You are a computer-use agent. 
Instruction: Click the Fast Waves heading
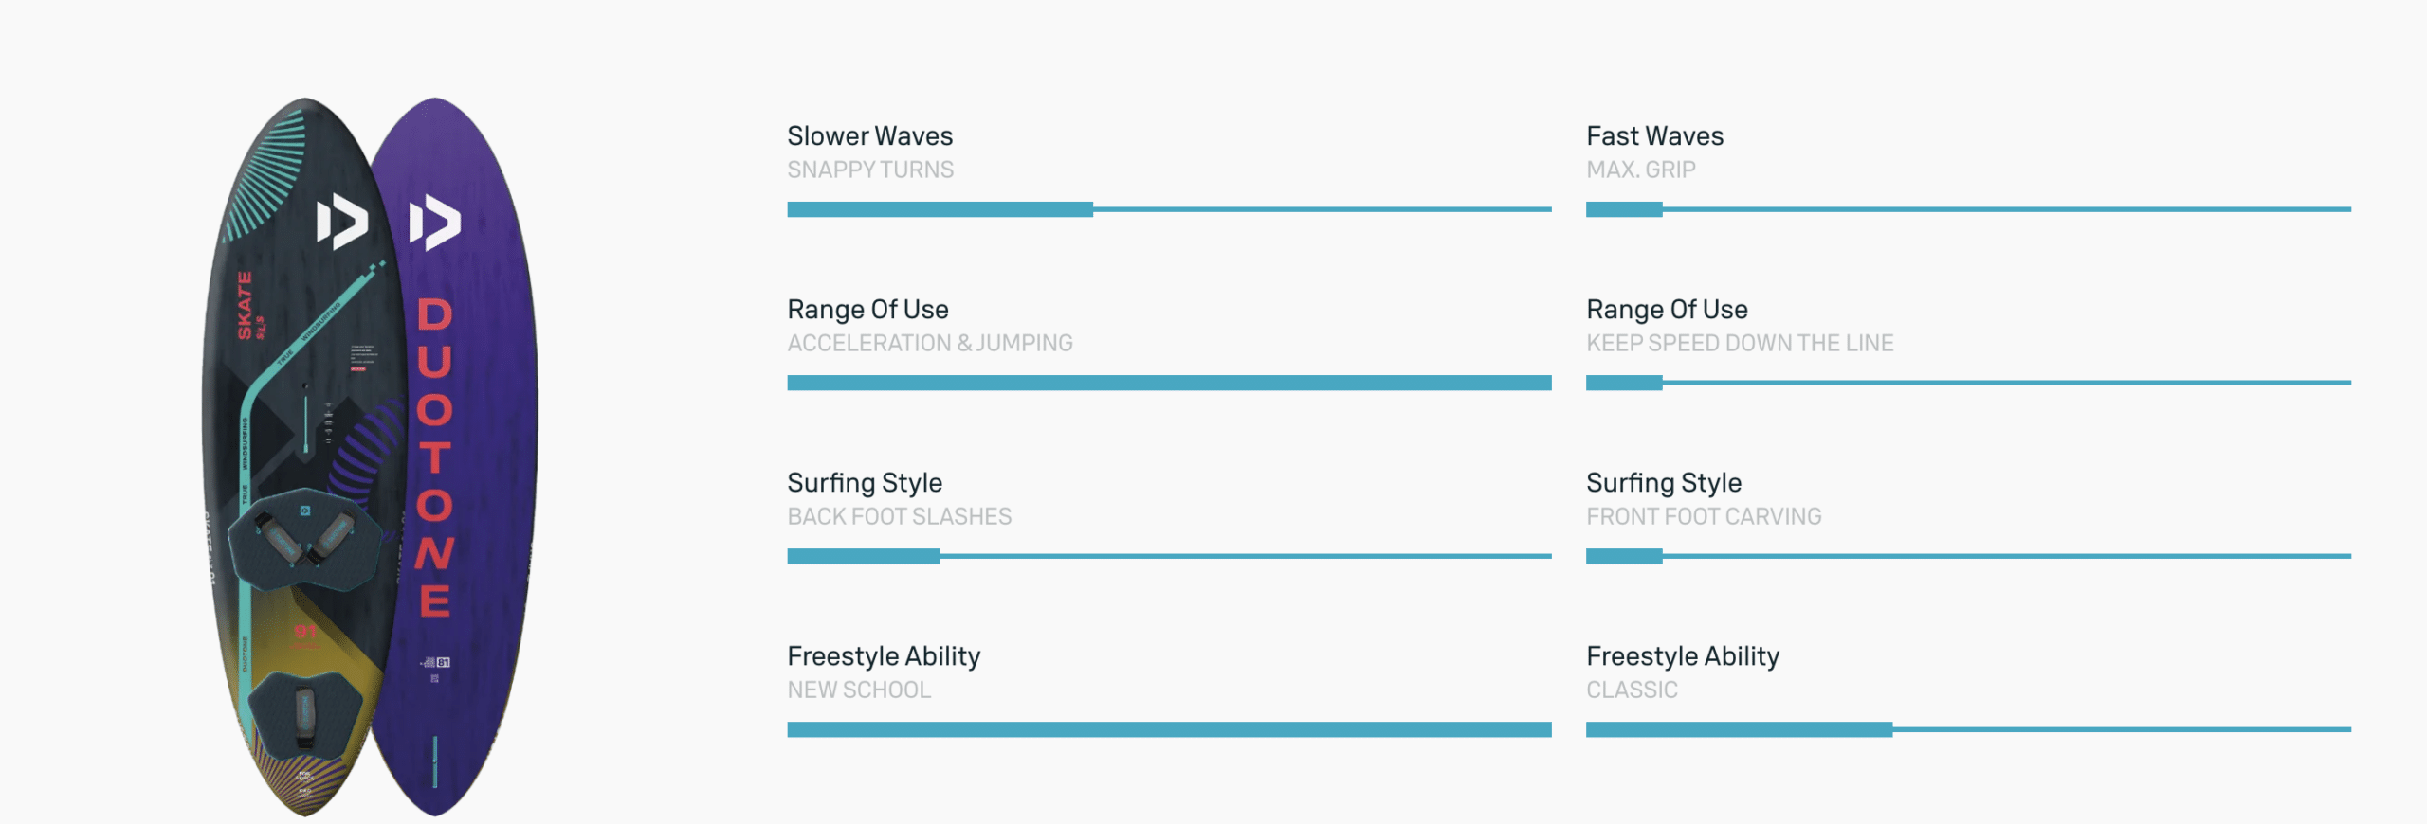point(1654,136)
